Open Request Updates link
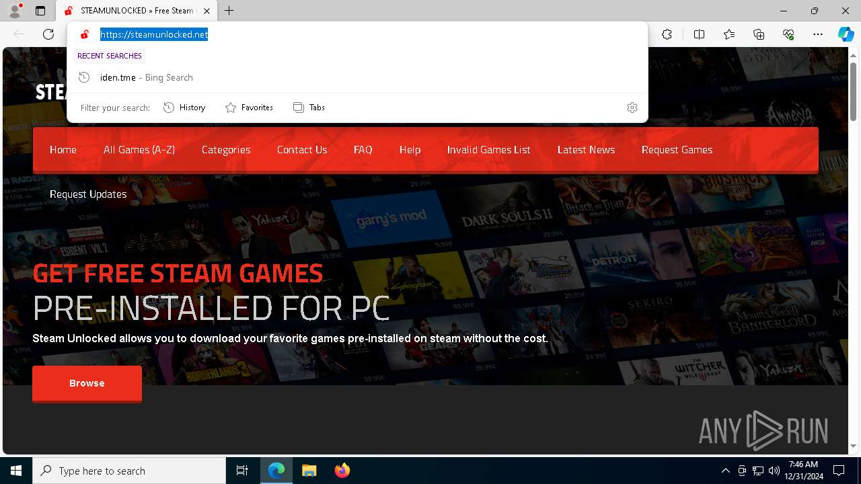This screenshot has height=484, width=861. (88, 194)
